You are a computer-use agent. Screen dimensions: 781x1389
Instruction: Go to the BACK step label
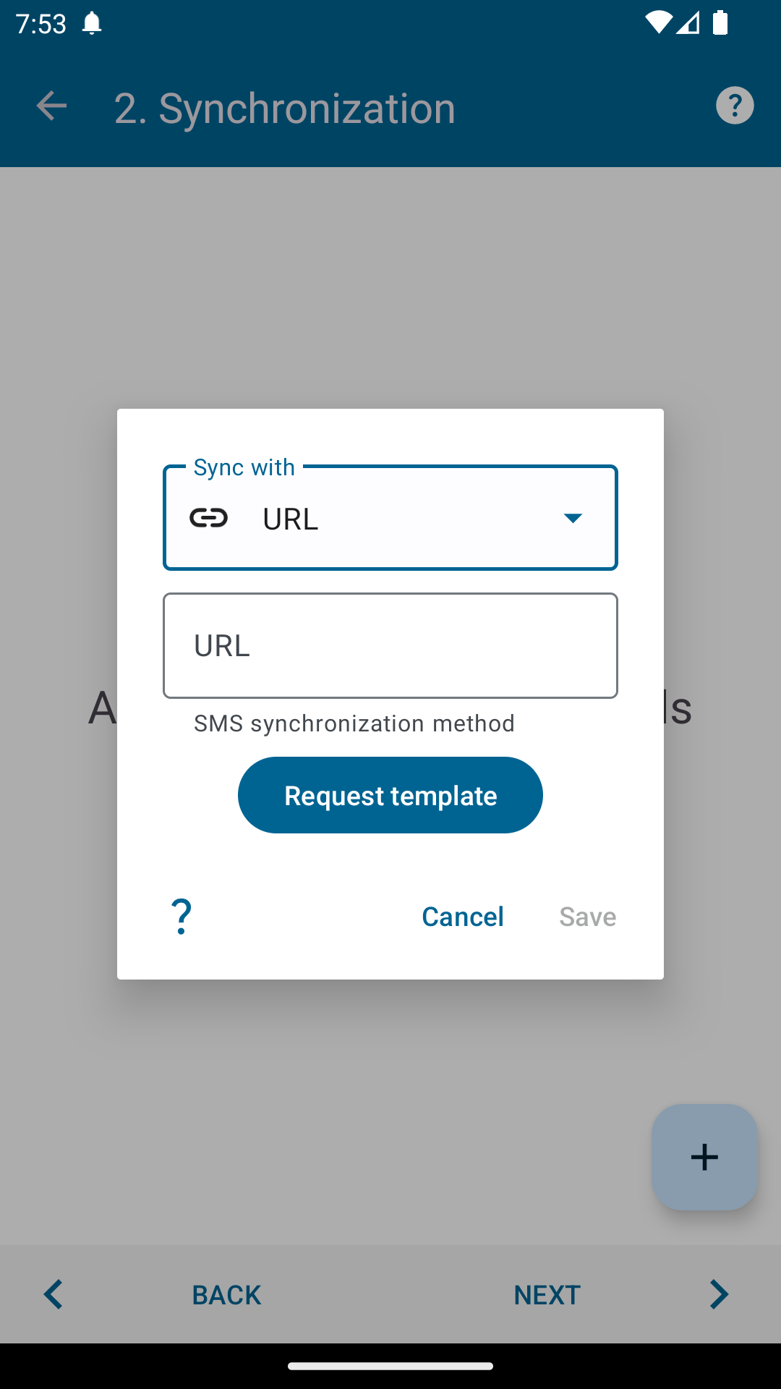click(x=226, y=1294)
